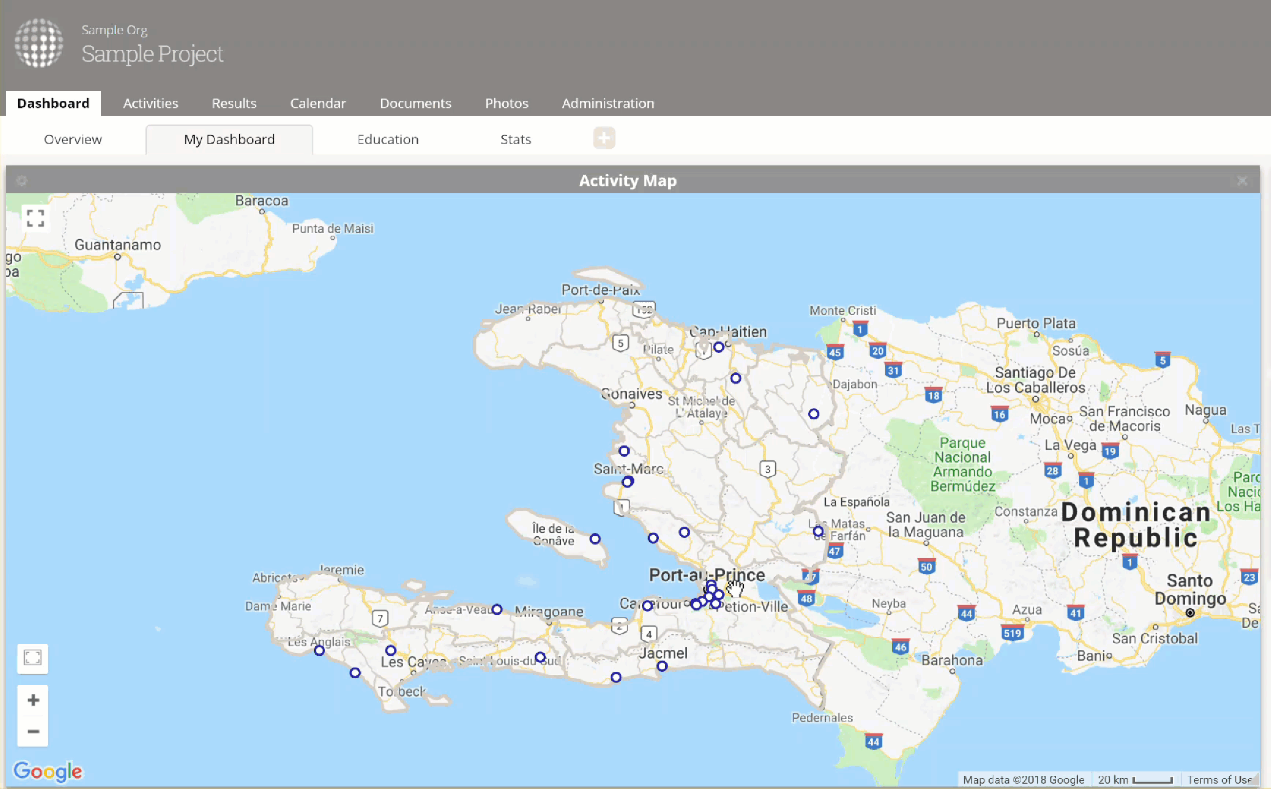Click the Sample Project globe logo

pyautogui.click(x=39, y=43)
